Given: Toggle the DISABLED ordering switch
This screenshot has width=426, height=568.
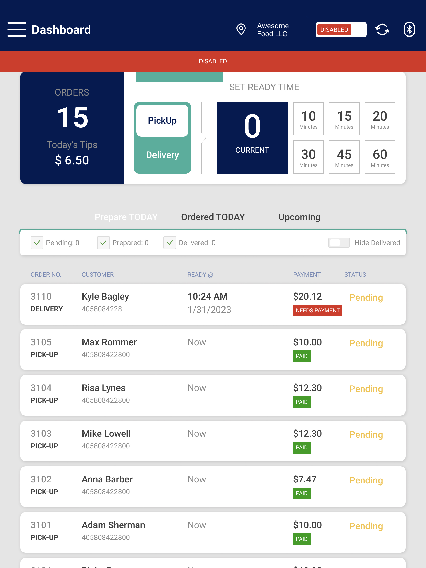Looking at the screenshot, I should pos(341,30).
